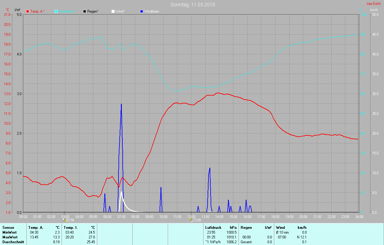This screenshot has width=384, height=245.
Task: Click the 18:00 label on the time axis
Action: [x=275, y=217]
